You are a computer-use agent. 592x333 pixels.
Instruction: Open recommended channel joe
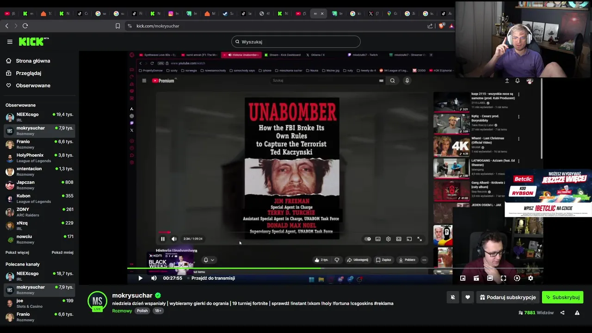(39, 303)
